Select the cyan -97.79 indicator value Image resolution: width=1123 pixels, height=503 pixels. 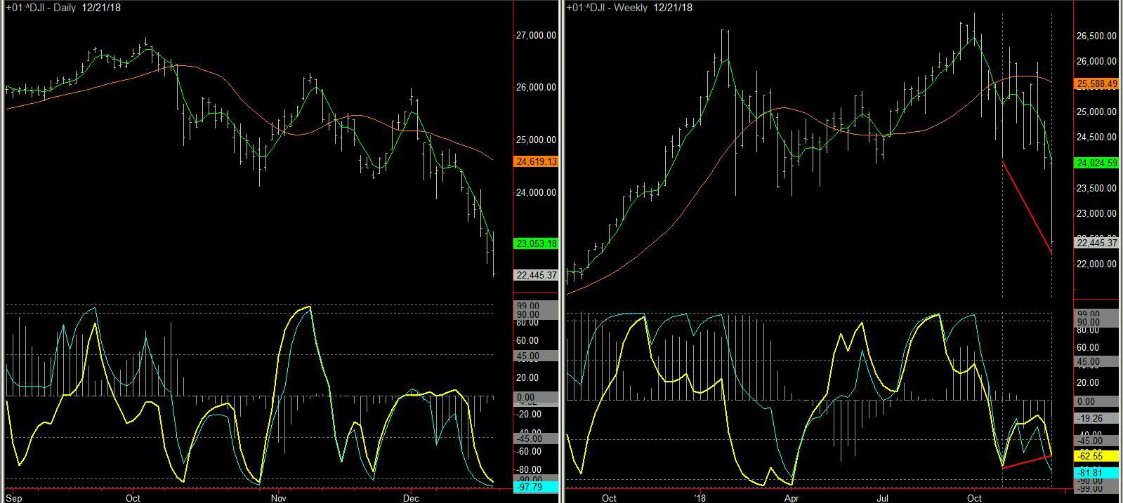(537, 487)
